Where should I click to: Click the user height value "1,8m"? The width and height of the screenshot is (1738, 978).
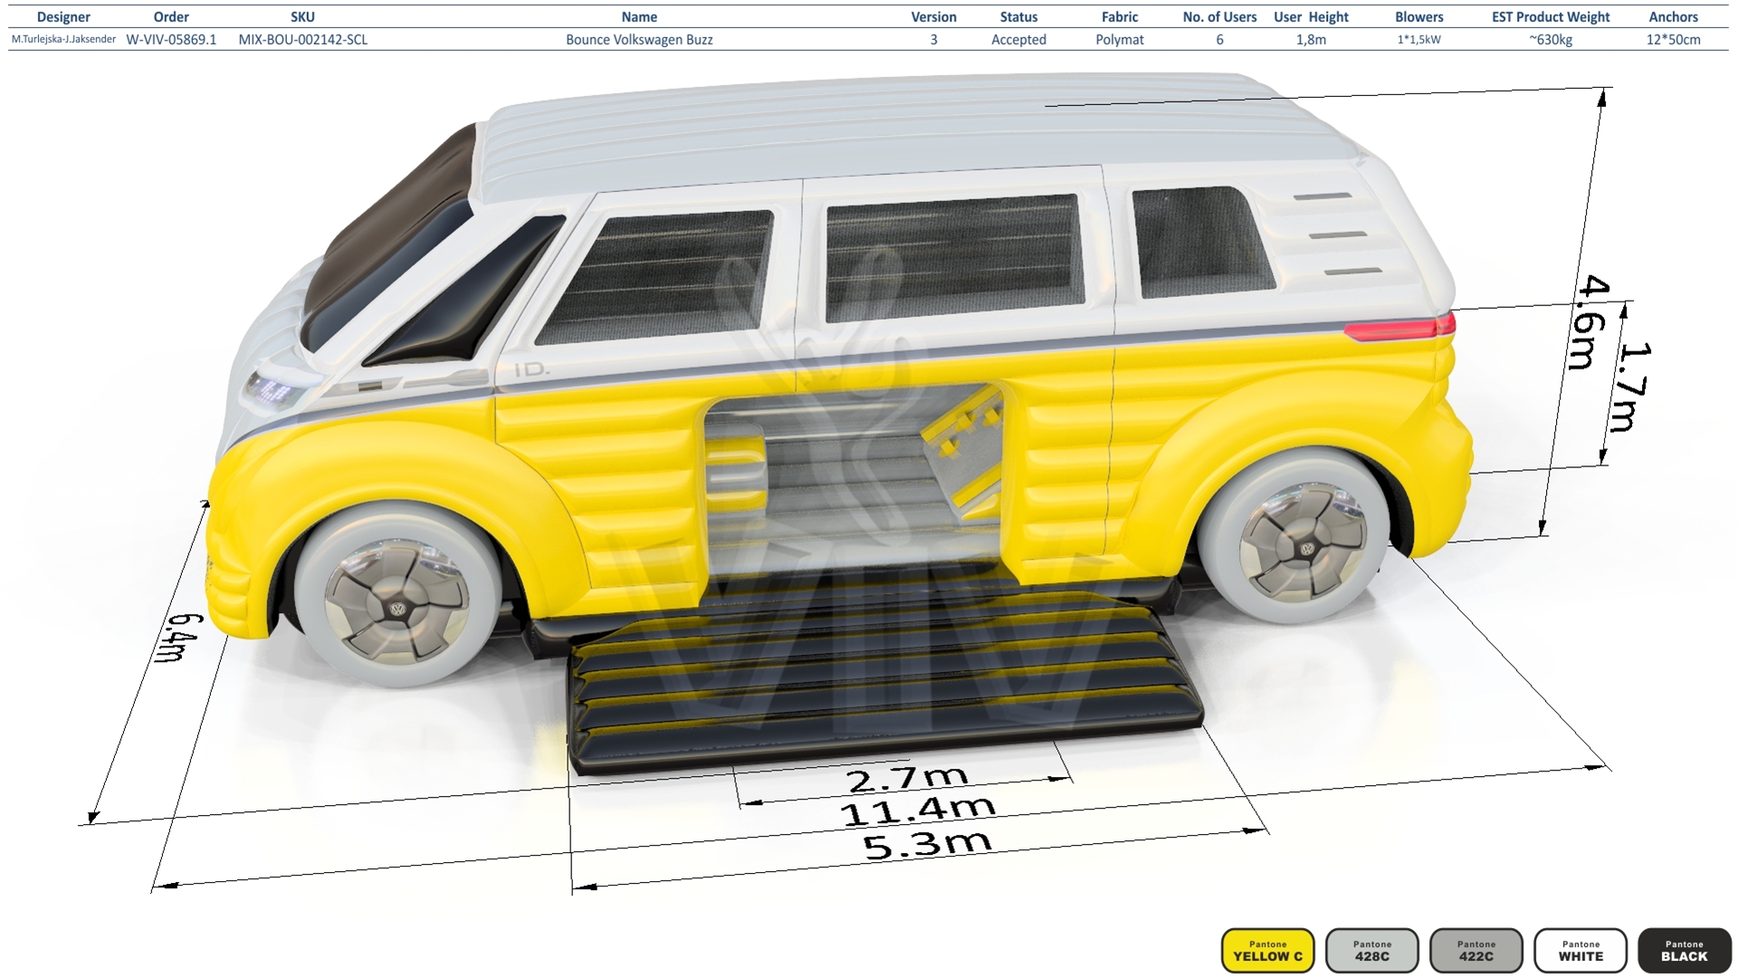coord(1311,40)
